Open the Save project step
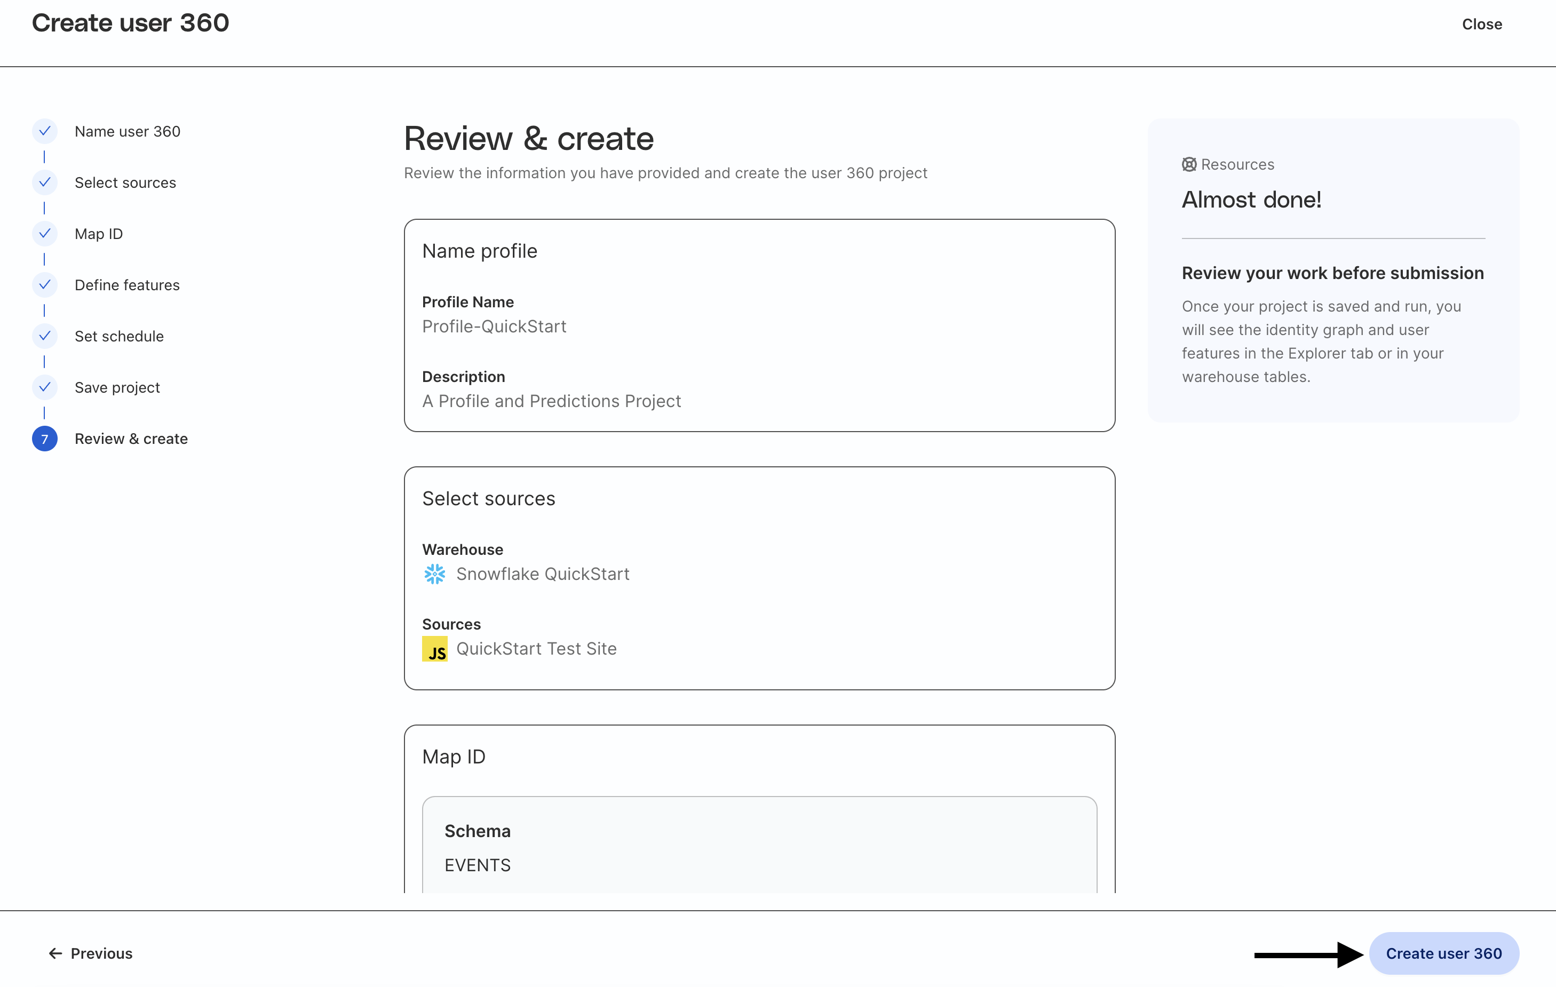Viewport: 1556px width, 987px height. [x=117, y=387]
